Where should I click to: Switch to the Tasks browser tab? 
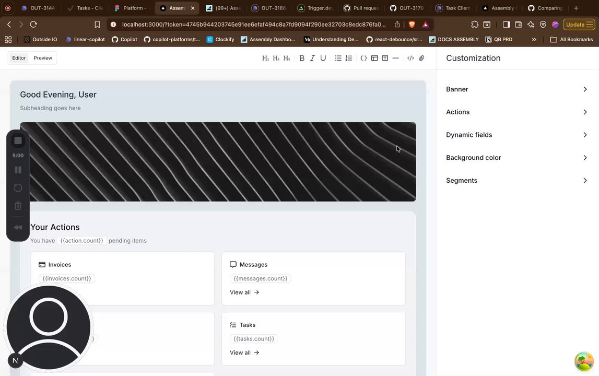tap(85, 8)
